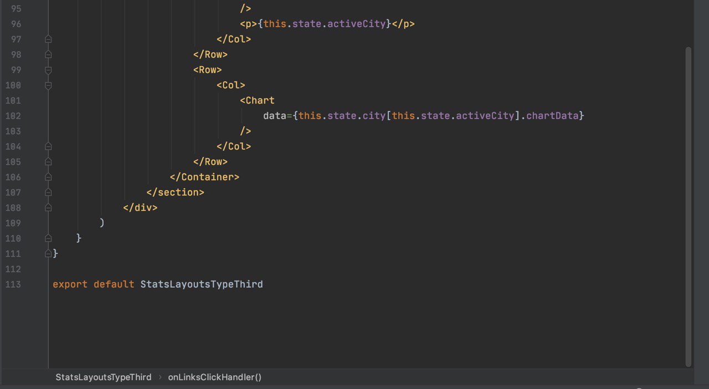Click line number 113 in the gutter
The width and height of the screenshot is (709, 389).
click(x=13, y=284)
